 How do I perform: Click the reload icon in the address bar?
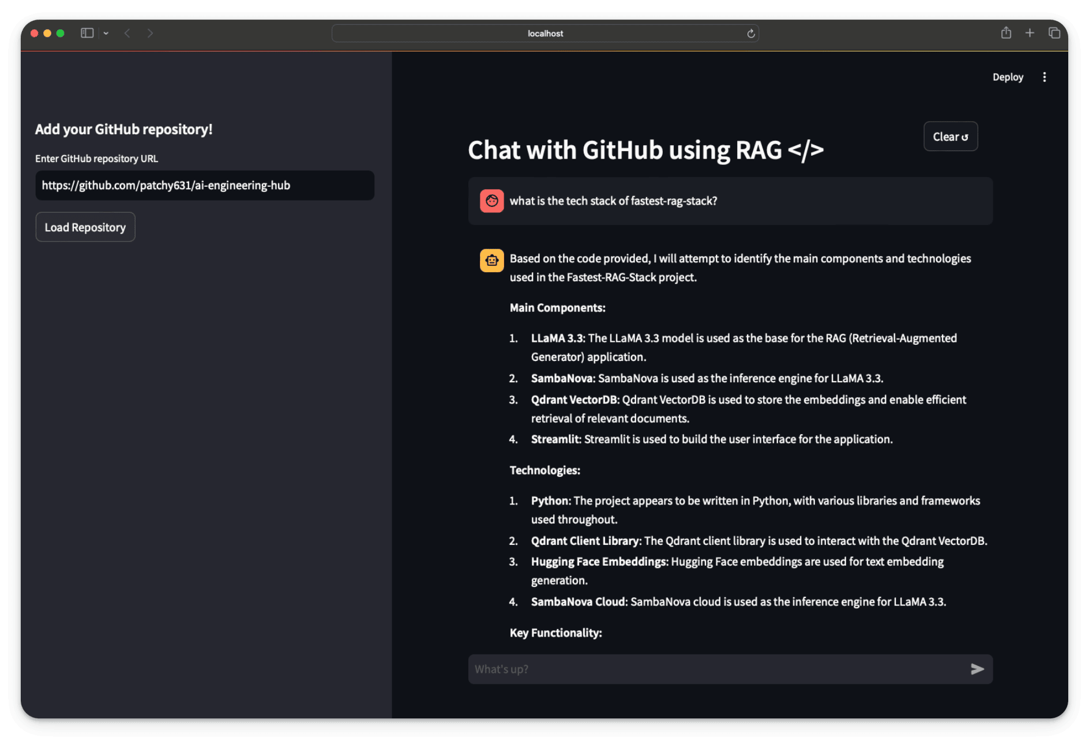[750, 33]
